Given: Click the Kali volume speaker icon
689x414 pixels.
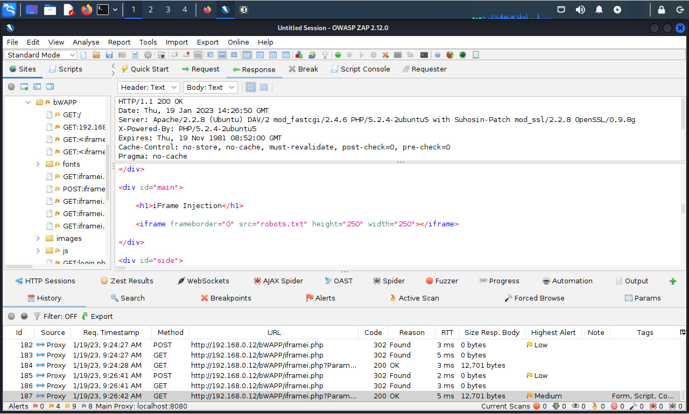Looking at the screenshot, I should click(580, 10).
